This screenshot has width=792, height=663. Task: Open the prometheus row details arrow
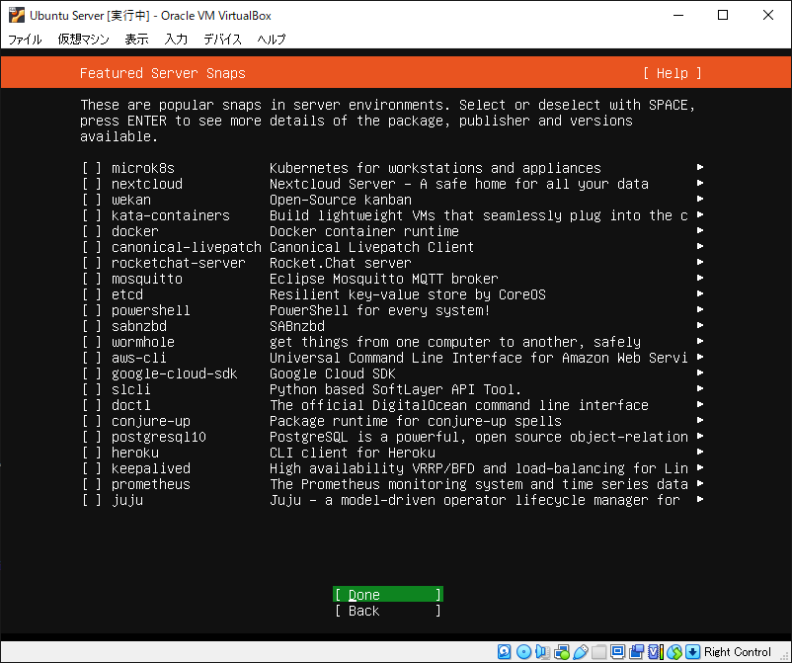pyautogui.click(x=700, y=483)
